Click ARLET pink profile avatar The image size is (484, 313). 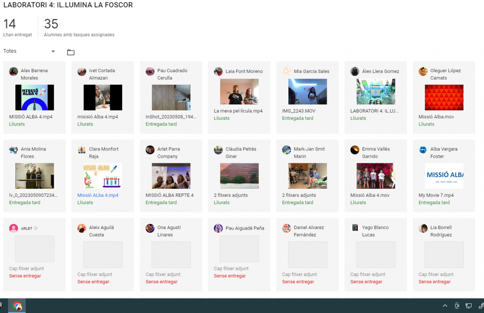pos(13,228)
